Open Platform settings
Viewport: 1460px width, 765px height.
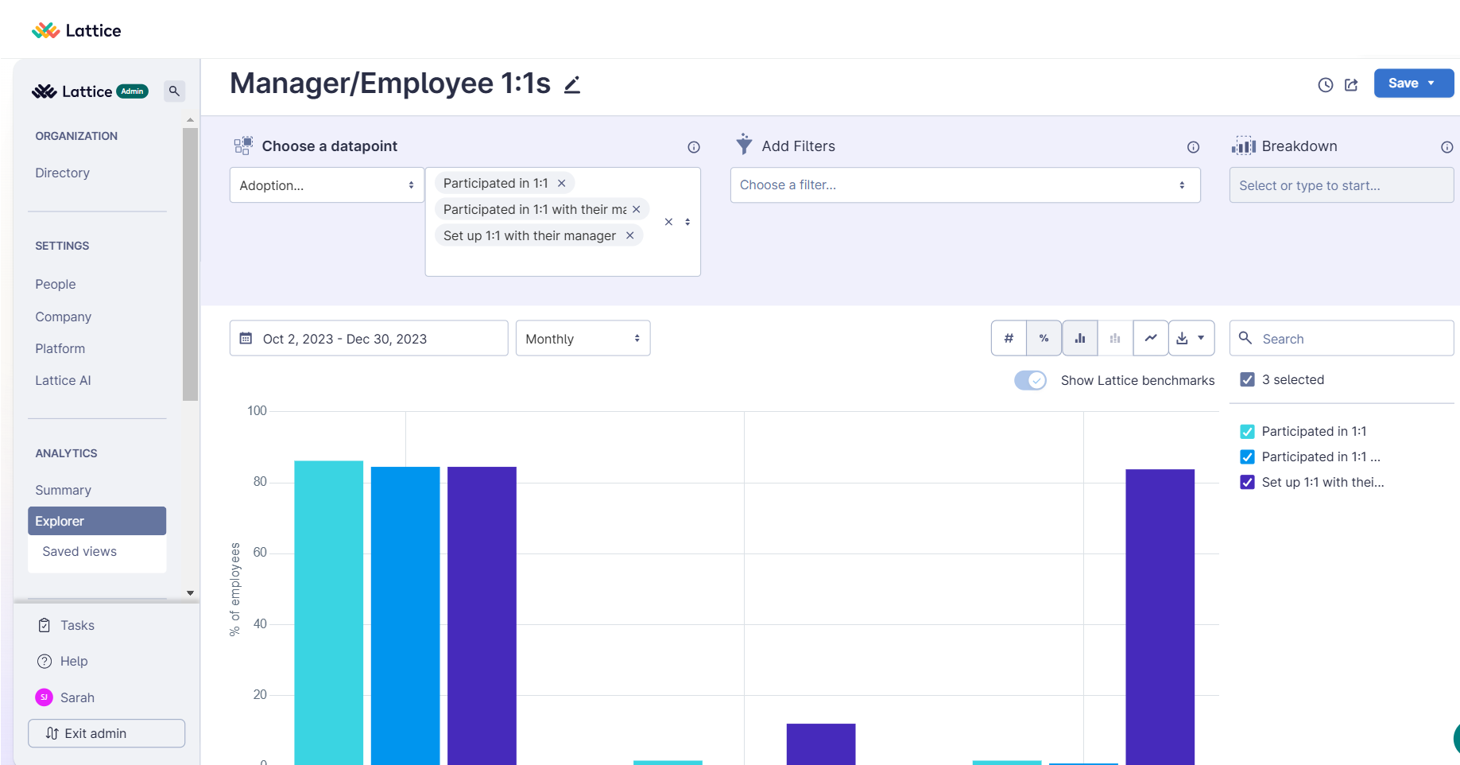tap(60, 348)
